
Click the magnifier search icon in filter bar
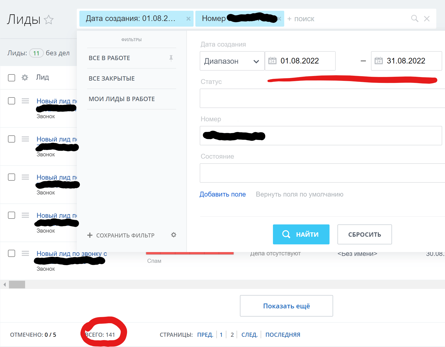coord(415,18)
